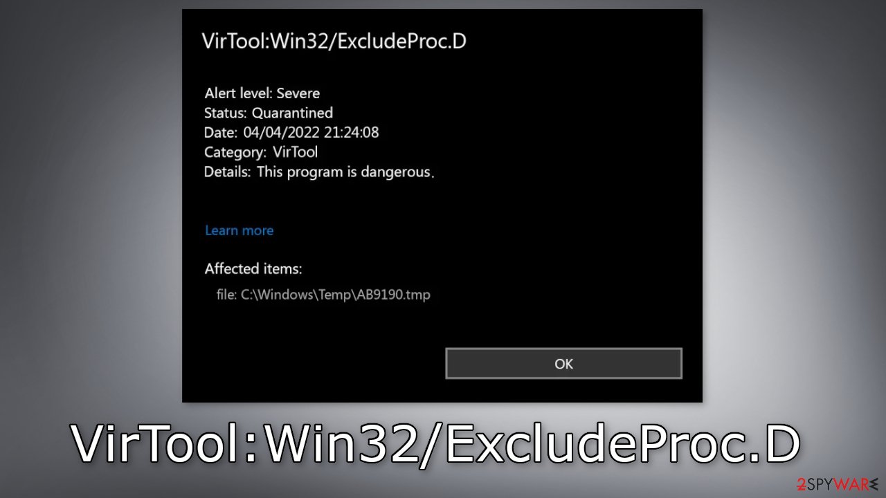
Task: Click the 'file:' prefix of the affected item
Action: point(226,295)
